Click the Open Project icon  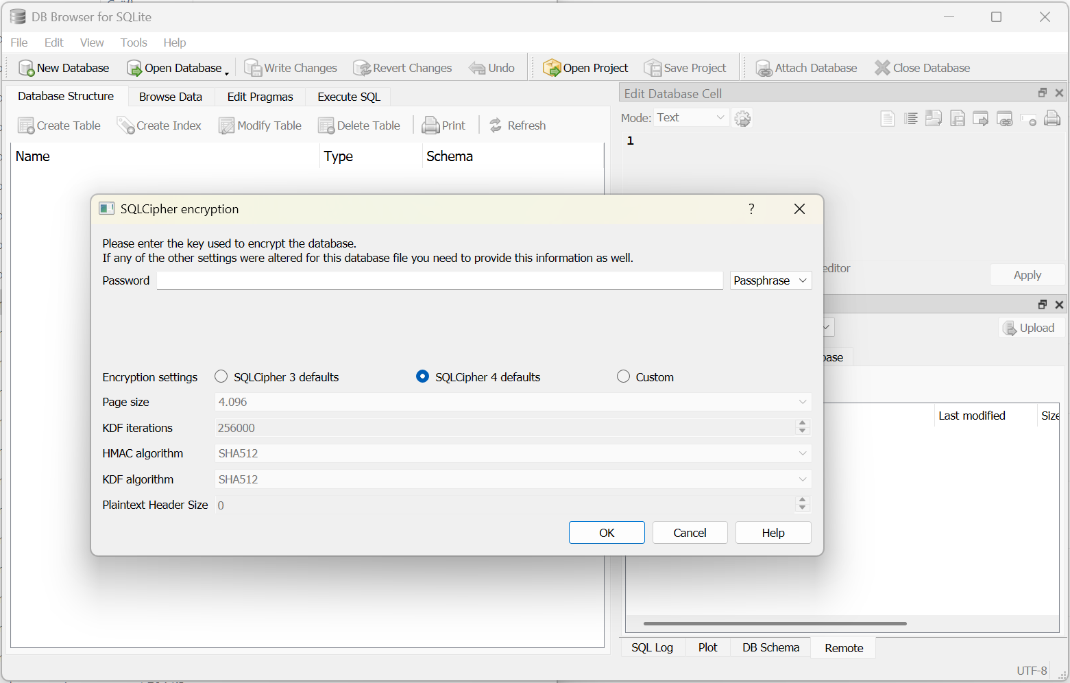point(551,68)
